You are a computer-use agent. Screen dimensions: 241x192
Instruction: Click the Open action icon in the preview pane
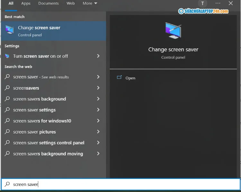point(119,77)
